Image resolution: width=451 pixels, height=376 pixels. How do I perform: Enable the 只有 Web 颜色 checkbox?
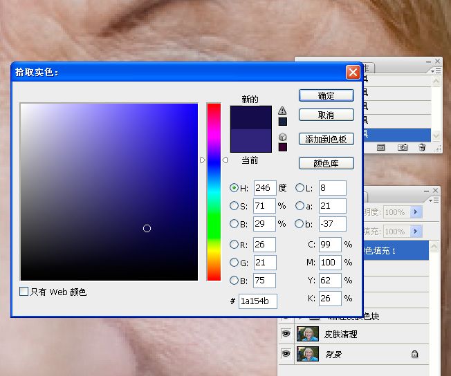[x=24, y=292]
